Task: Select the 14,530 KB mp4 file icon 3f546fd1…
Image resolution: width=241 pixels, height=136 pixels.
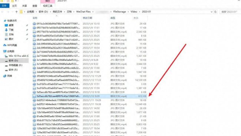Action: [34, 80]
